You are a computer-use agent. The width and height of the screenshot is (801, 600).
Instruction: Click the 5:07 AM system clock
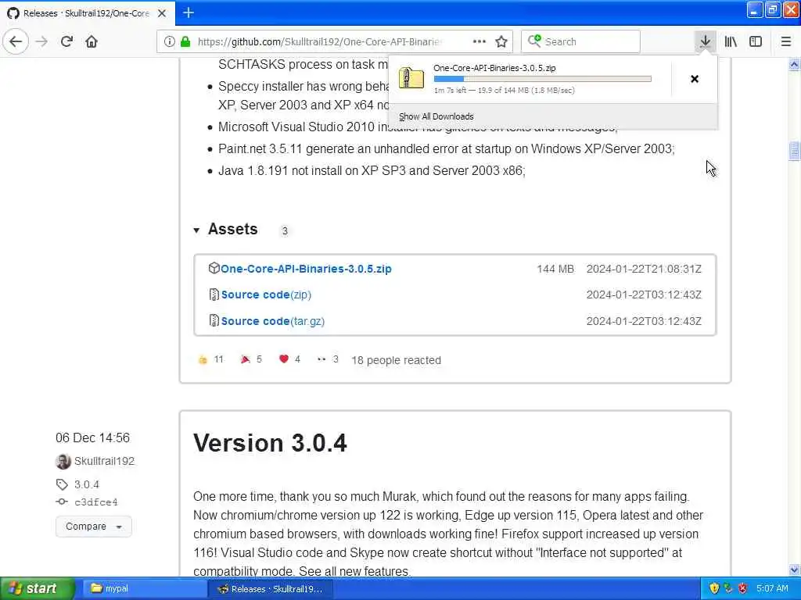pos(772,588)
